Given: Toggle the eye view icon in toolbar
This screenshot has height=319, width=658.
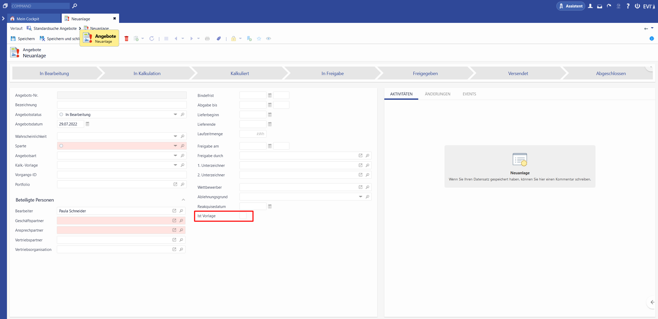Looking at the screenshot, I should point(269,39).
